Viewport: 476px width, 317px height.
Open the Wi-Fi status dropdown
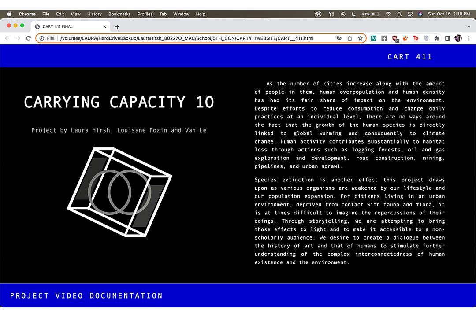point(388,14)
